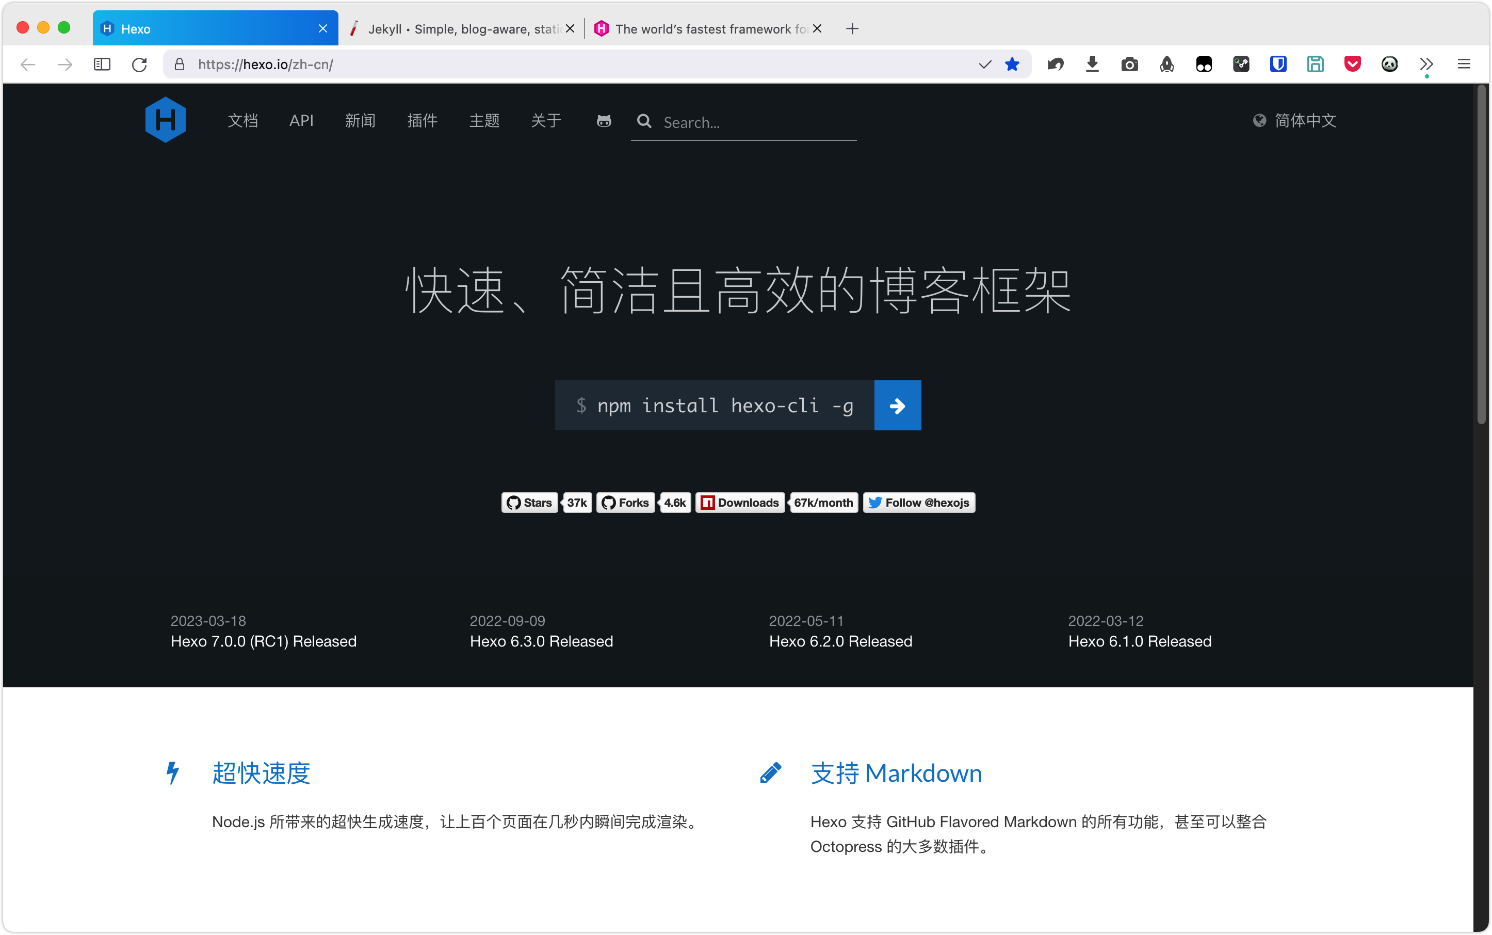This screenshot has width=1492, height=935.
Task: Click browser forward arrow
Action: click(x=65, y=65)
